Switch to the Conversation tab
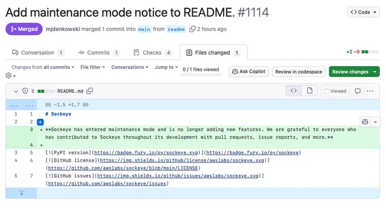This screenshot has height=208, width=386. 37,53
